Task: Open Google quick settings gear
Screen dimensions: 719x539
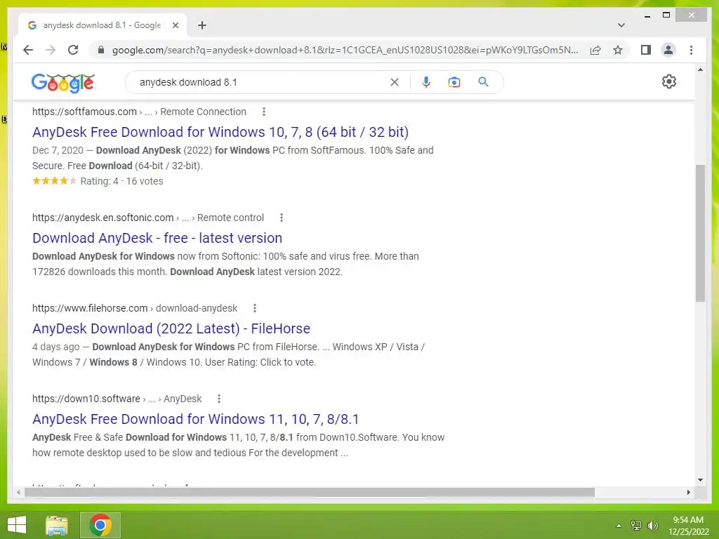Action: (669, 81)
